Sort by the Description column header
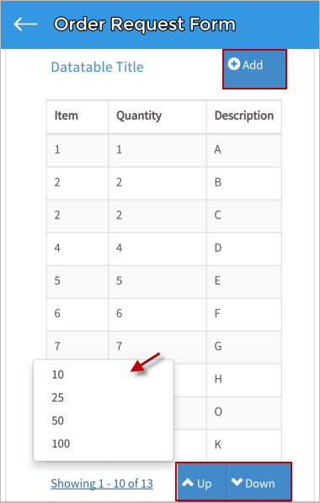This screenshot has width=320, height=503. pos(244,116)
